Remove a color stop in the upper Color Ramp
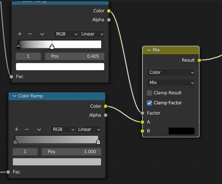Screen dimensions: 222x184 point(30,34)
